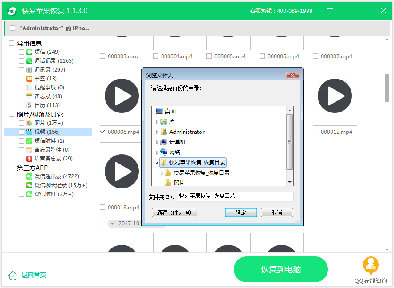Expand the 库 tree node arrow
The image size is (394, 288).
coord(158,122)
